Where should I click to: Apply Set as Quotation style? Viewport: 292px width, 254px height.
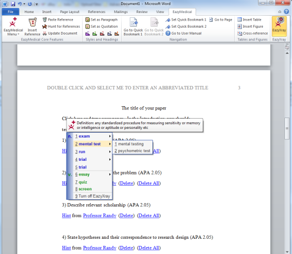click(102, 27)
